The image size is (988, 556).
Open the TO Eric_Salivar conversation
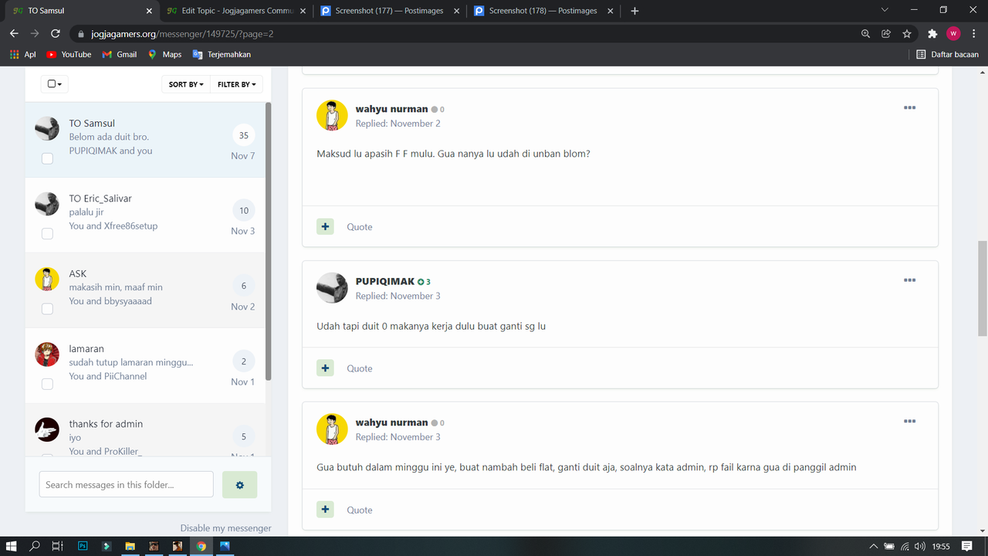[x=100, y=198]
